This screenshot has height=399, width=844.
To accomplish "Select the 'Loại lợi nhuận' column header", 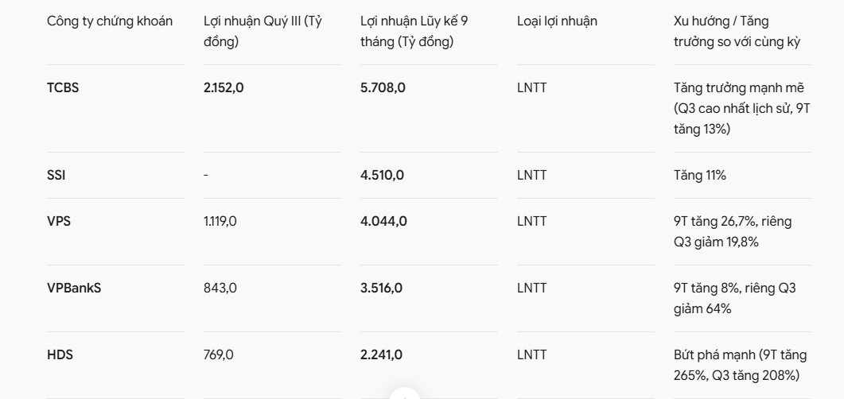I will point(557,21).
